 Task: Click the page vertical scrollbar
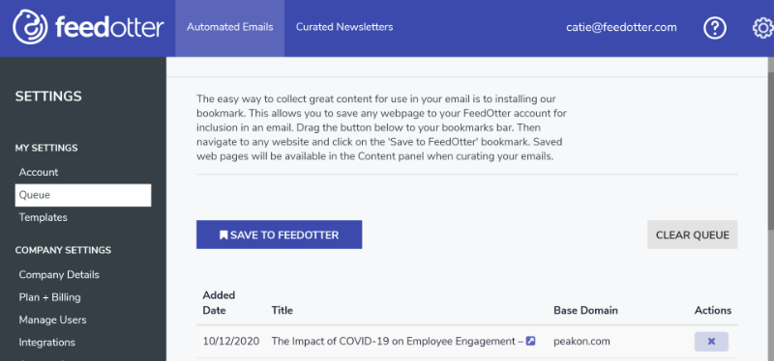[770, 148]
